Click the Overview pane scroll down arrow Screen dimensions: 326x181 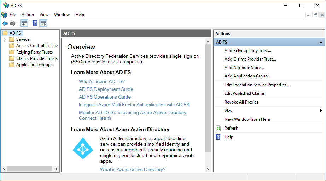208,169
